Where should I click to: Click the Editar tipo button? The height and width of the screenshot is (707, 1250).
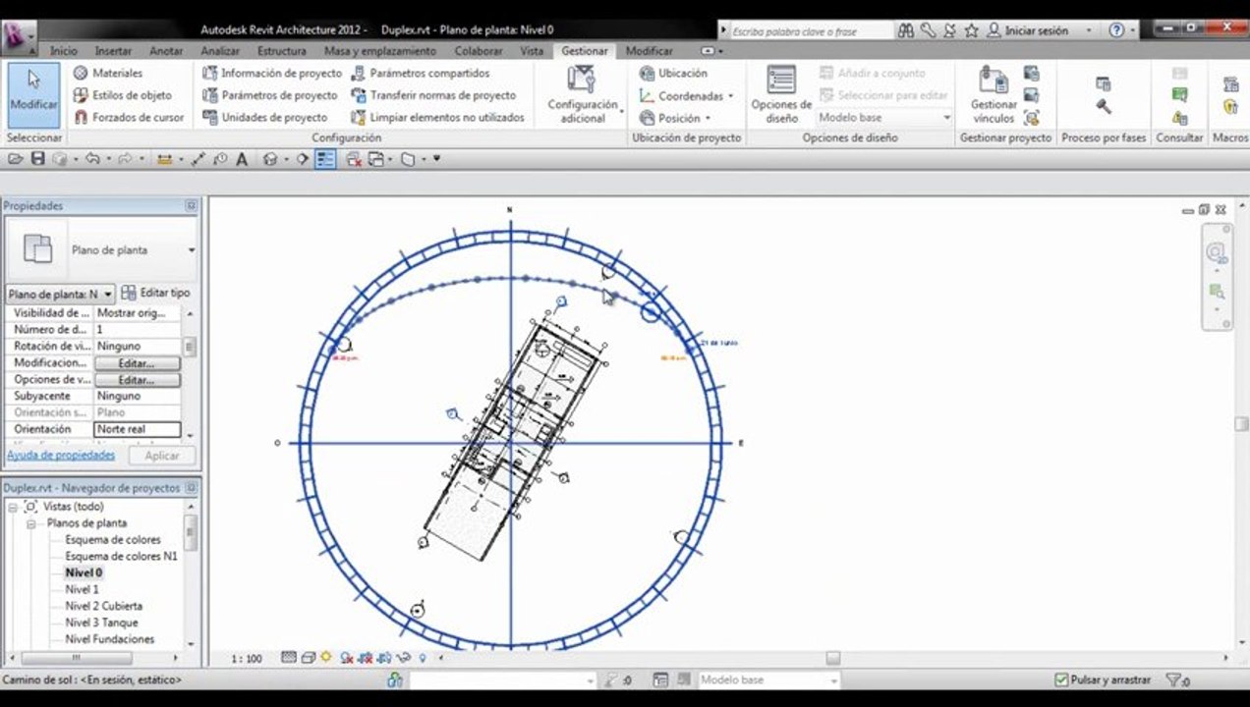tap(156, 293)
